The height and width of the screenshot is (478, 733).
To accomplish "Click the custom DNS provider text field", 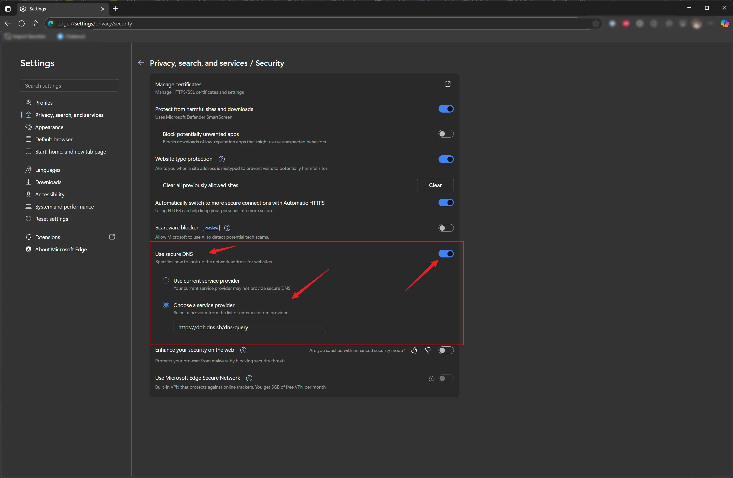I will click(249, 327).
